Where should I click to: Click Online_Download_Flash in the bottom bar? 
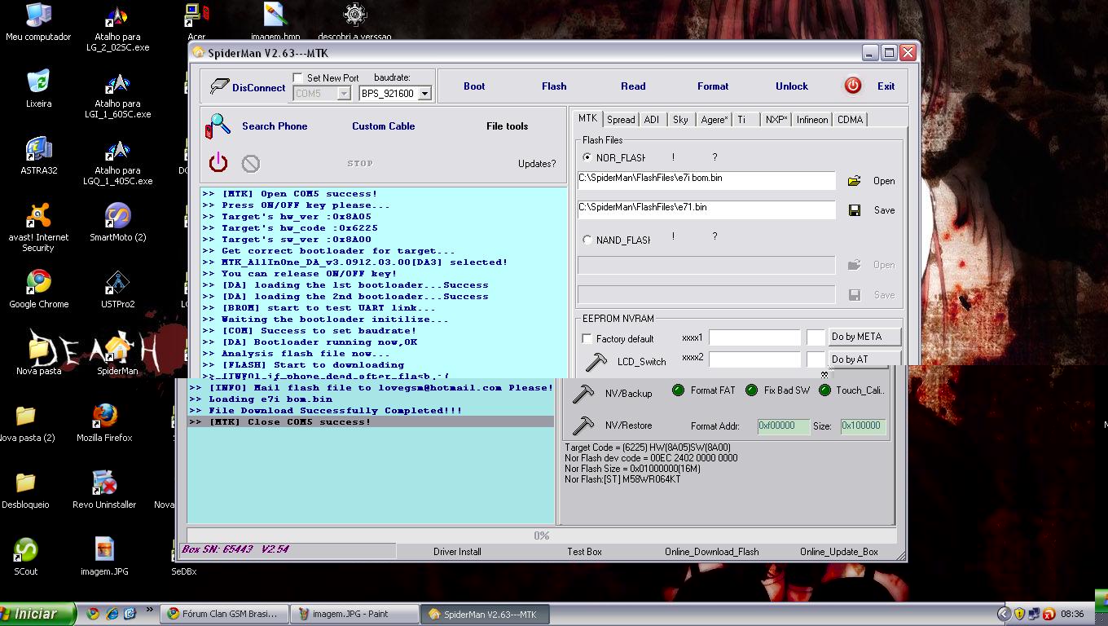point(712,552)
